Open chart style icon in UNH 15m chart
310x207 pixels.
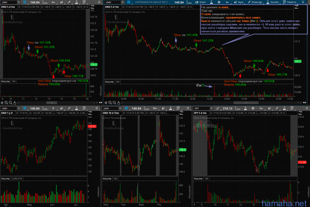pyautogui.click(x=163, y=108)
